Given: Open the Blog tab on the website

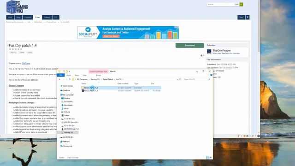Looking at the screenshot, I should click(x=18, y=18).
